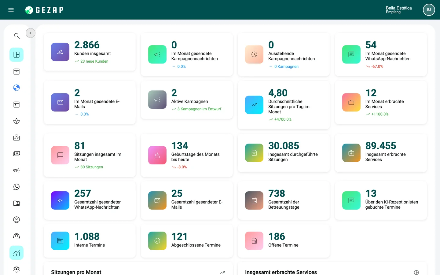
Task: Open the lotus flower icon in sidebar
Action: click(16, 121)
